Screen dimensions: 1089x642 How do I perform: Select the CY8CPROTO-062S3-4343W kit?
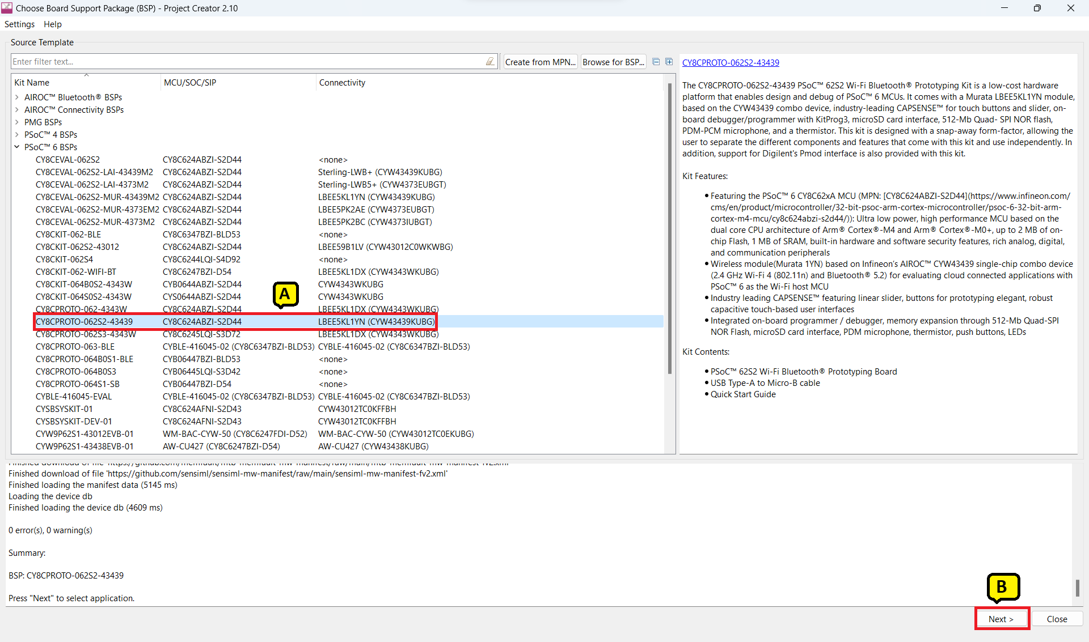point(86,334)
